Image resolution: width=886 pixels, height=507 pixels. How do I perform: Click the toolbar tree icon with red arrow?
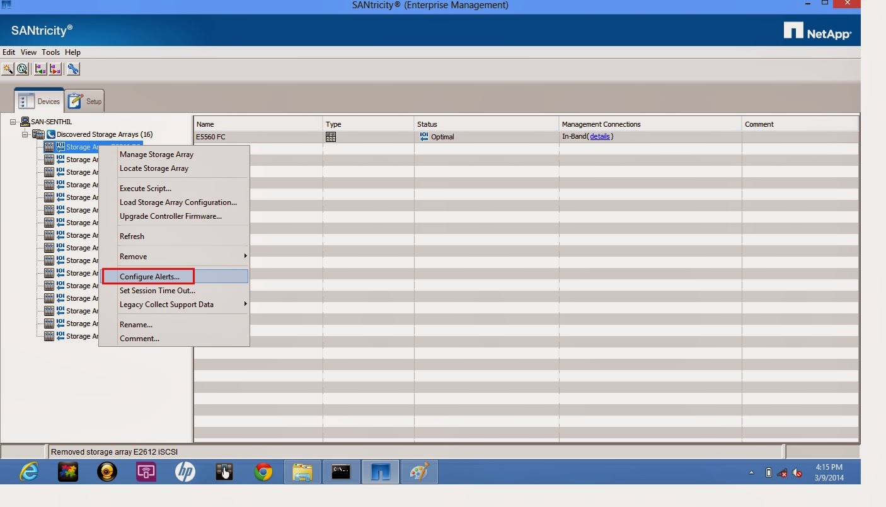[55, 69]
